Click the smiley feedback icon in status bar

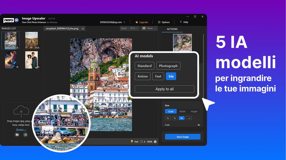(x=155, y=142)
